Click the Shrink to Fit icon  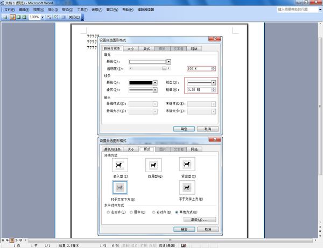click(x=56, y=17)
